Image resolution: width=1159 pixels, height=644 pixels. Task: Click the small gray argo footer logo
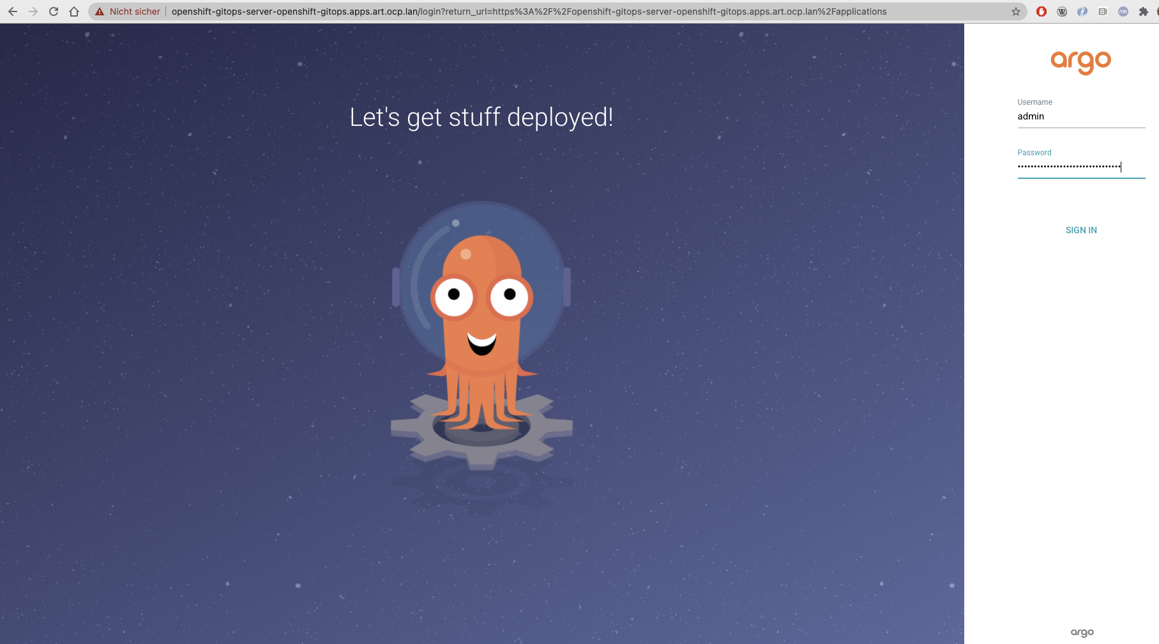point(1082,632)
